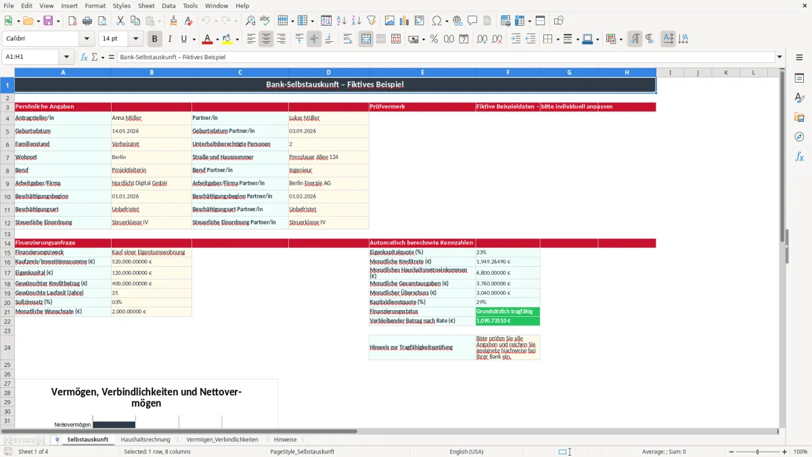Image resolution: width=812 pixels, height=457 pixels.
Task: Open Find and Replace
Action: point(250,21)
